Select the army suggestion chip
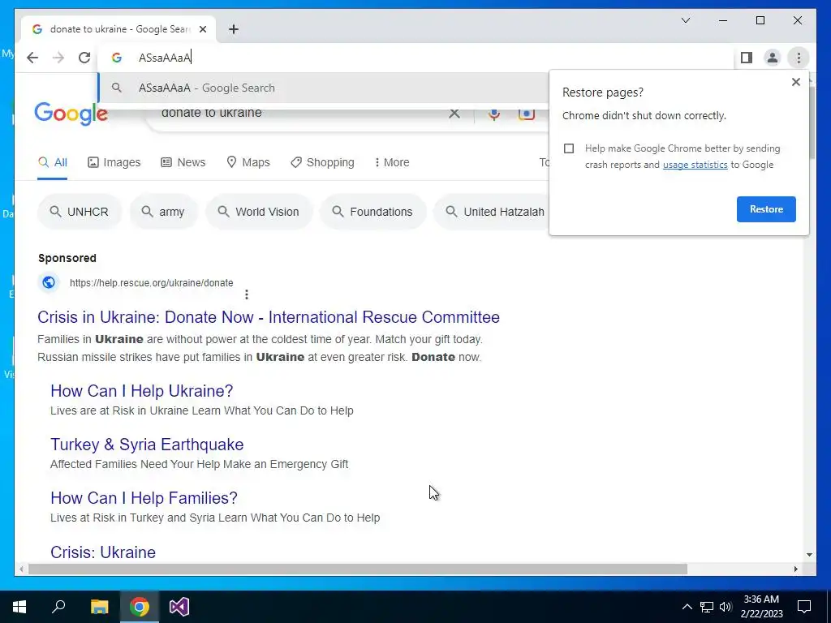 point(164,212)
